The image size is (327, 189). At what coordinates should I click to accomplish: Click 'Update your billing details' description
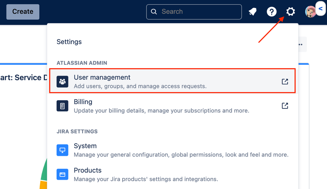(161, 111)
